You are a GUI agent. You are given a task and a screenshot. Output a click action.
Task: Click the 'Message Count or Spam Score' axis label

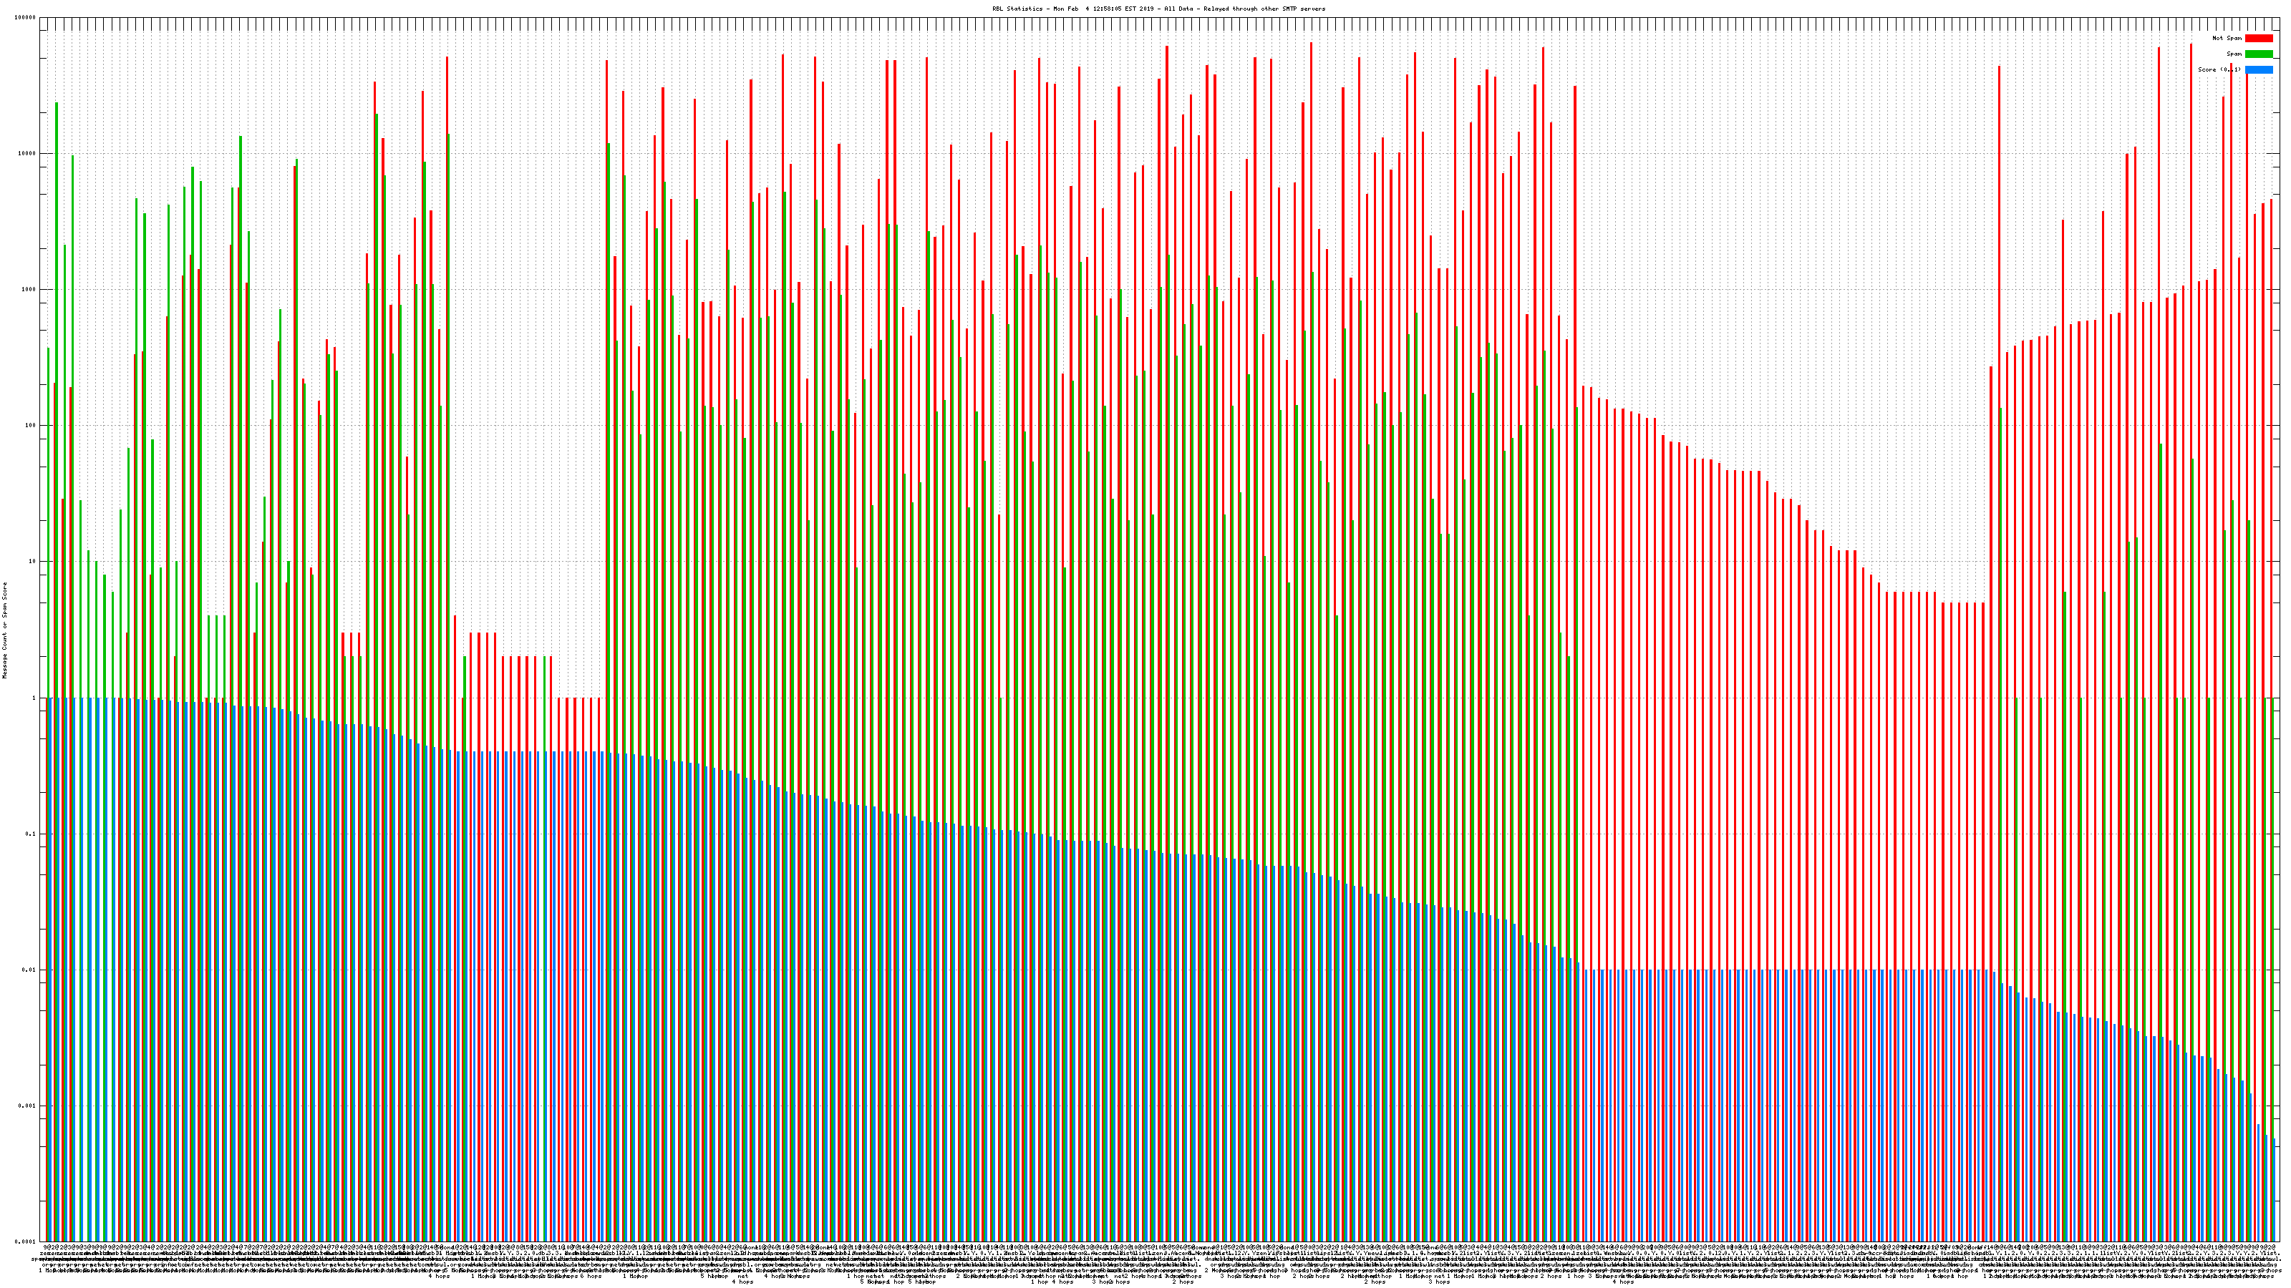click(x=4, y=630)
